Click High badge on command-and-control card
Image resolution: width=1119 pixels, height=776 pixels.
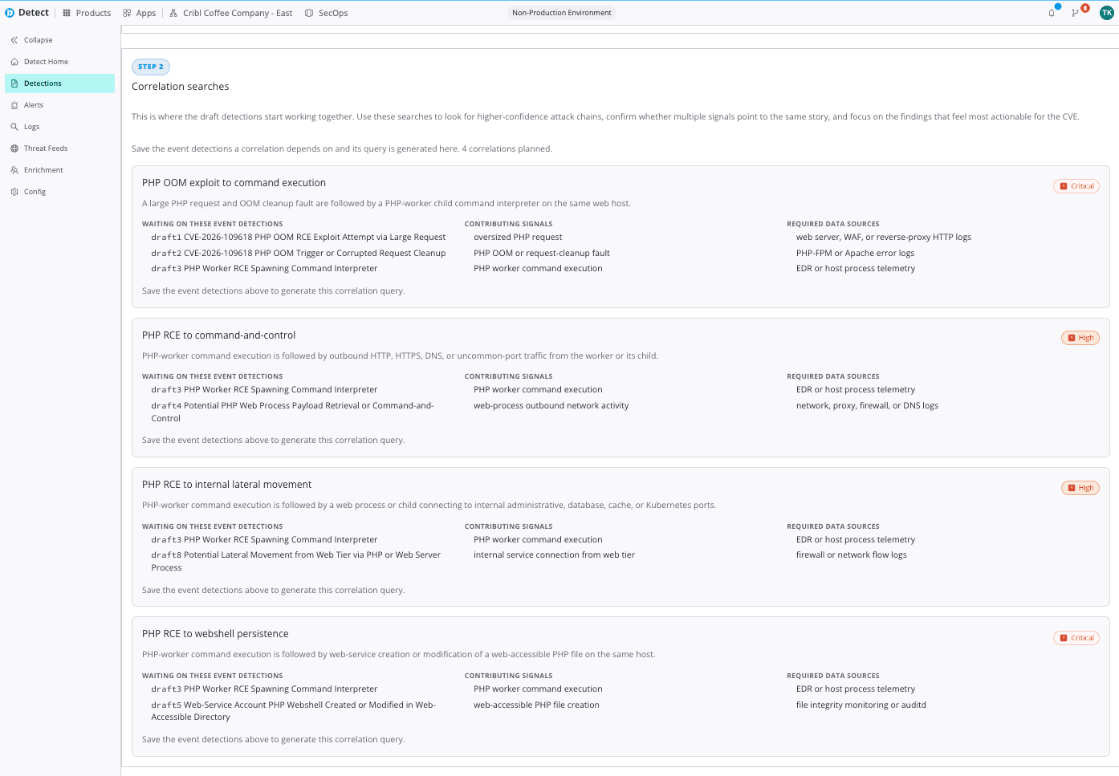point(1080,338)
